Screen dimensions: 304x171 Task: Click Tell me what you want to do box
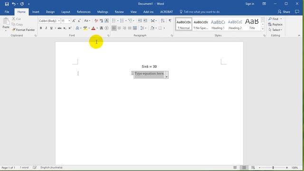click(x=199, y=12)
